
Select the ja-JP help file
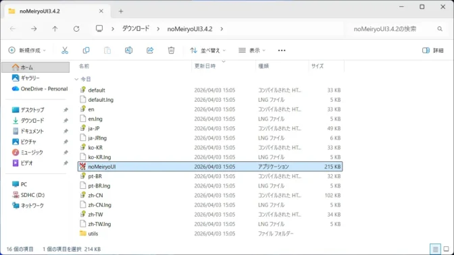coord(210,128)
